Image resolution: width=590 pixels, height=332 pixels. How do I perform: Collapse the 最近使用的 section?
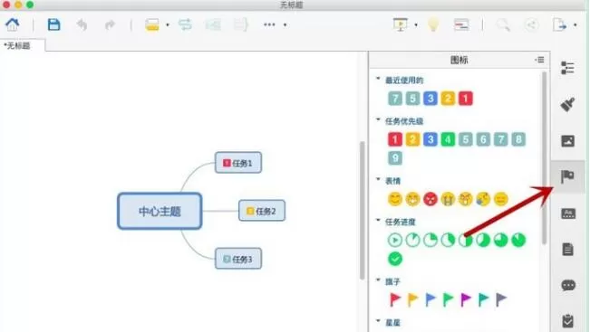(378, 79)
